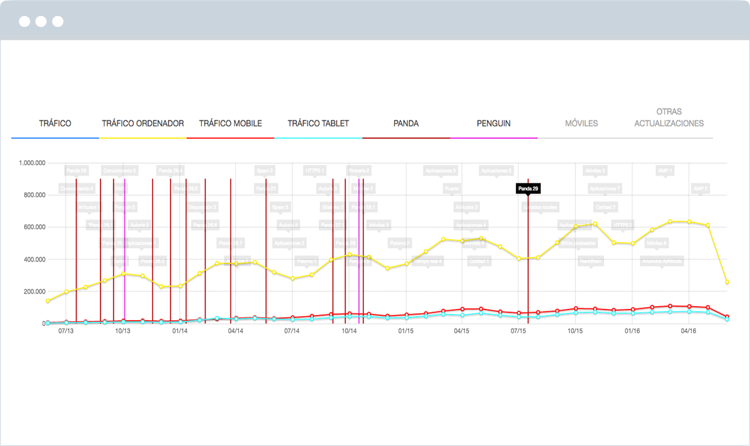Click the first yellow data point on chart
The height and width of the screenshot is (446, 750).
tap(48, 301)
